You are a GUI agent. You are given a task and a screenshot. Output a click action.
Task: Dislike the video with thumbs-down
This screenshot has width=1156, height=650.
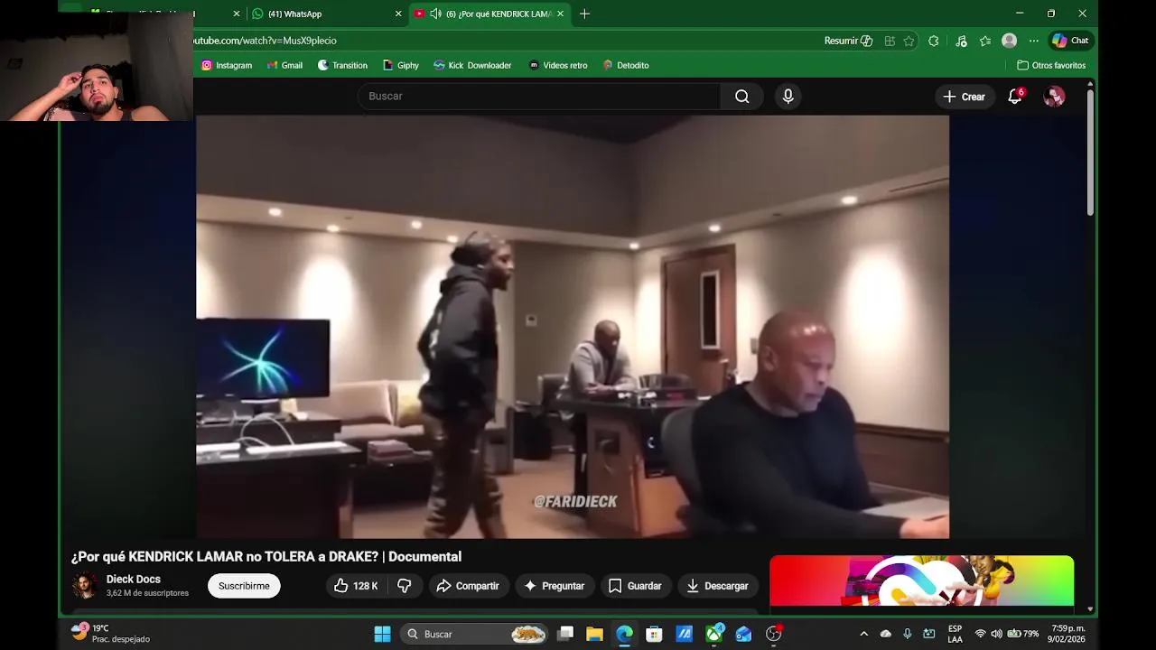(x=405, y=586)
